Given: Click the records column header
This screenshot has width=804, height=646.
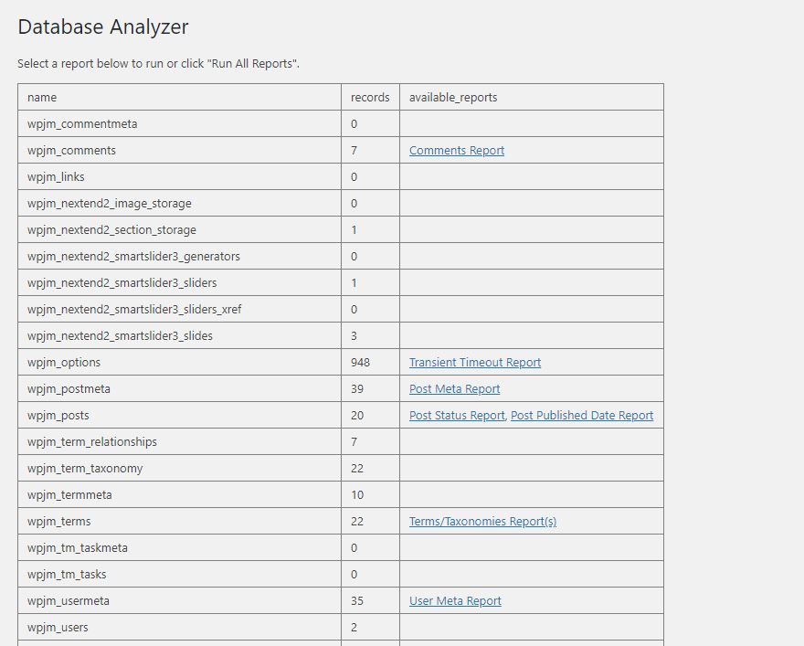Looking at the screenshot, I should point(370,98).
